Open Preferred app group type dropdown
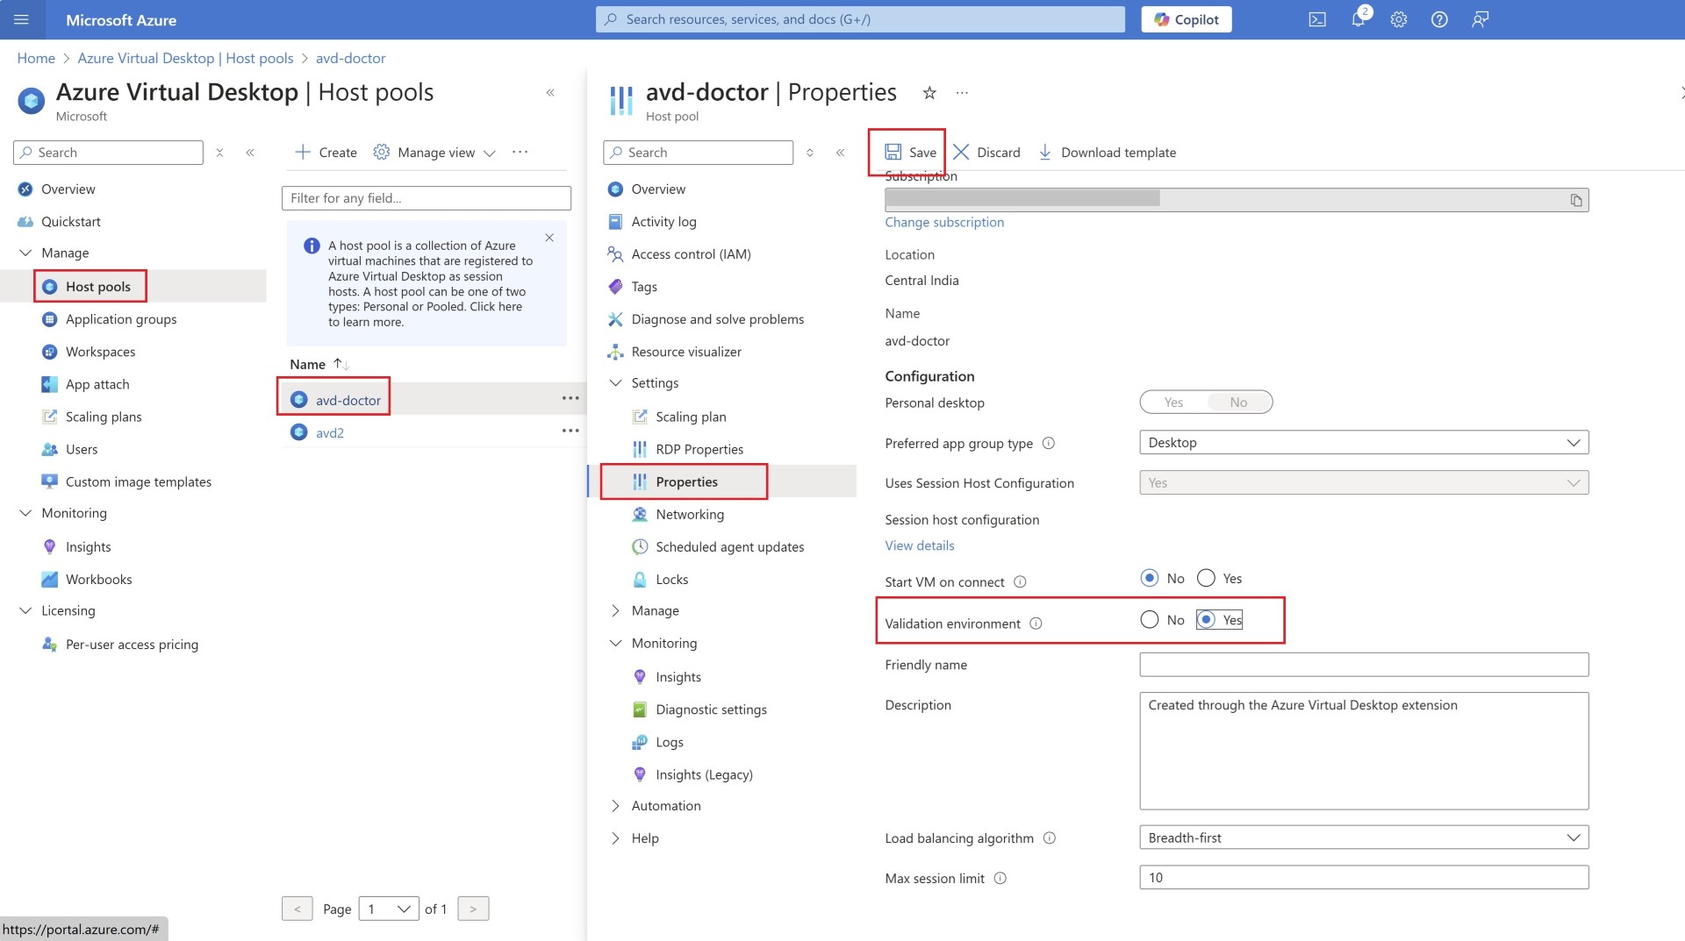 pos(1364,443)
